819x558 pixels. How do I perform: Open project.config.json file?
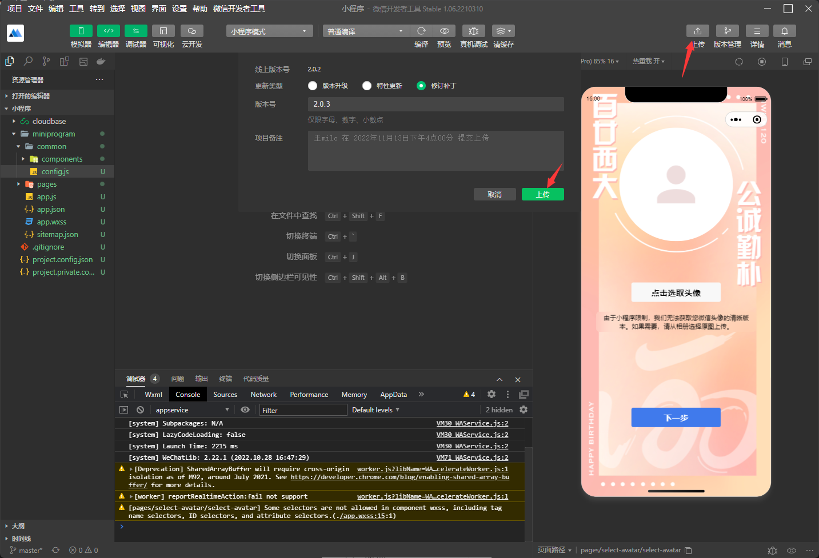pyautogui.click(x=57, y=259)
